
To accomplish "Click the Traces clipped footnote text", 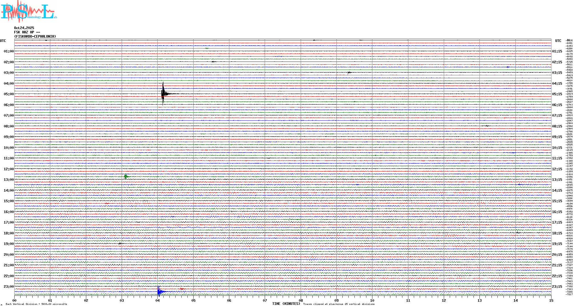I will click(x=339, y=304).
